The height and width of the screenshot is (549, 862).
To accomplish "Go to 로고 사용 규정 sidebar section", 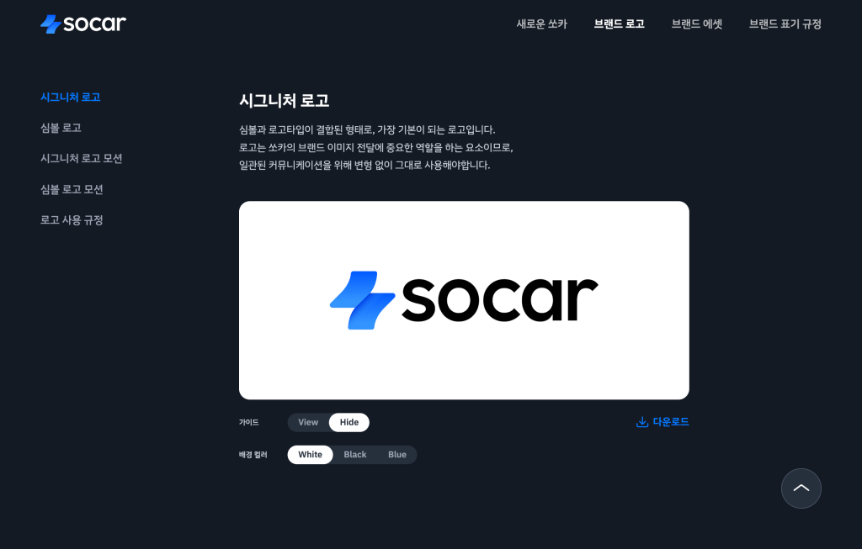I will pos(72,220).
